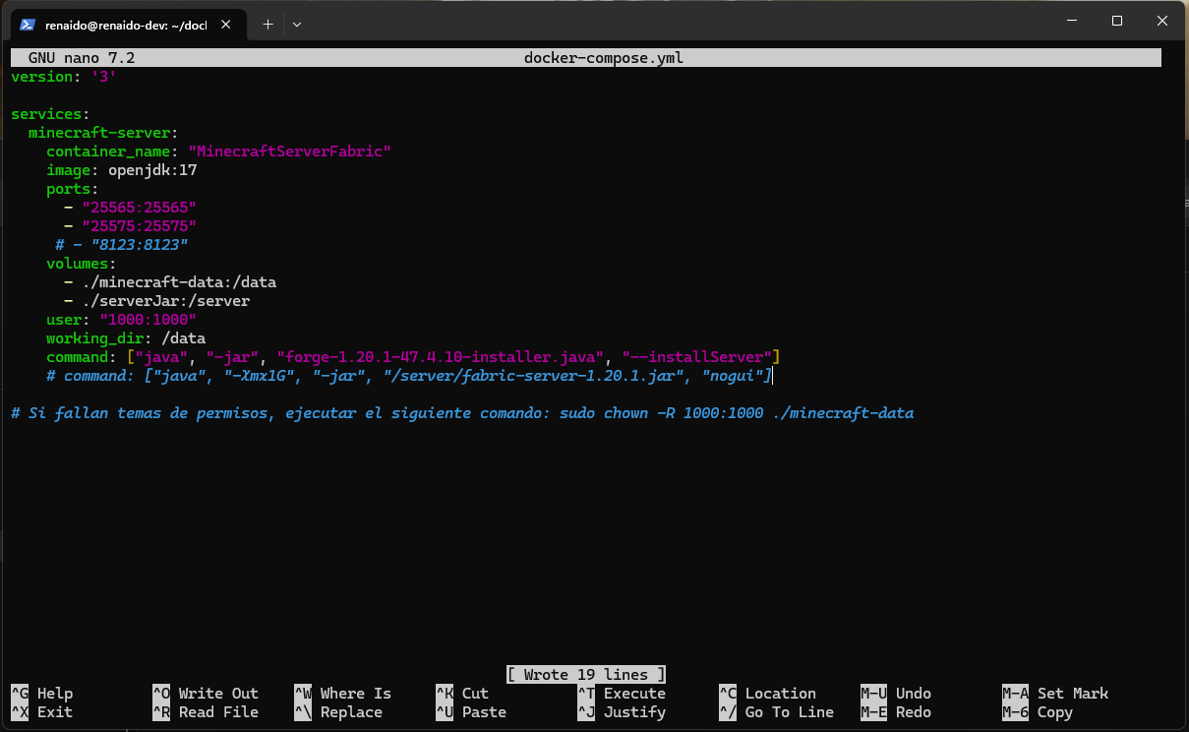Image resolution: width=1189 pixels, height=732 pixels.
Task: Click the ^J Justify shortcut
Action: coord(622,712)
